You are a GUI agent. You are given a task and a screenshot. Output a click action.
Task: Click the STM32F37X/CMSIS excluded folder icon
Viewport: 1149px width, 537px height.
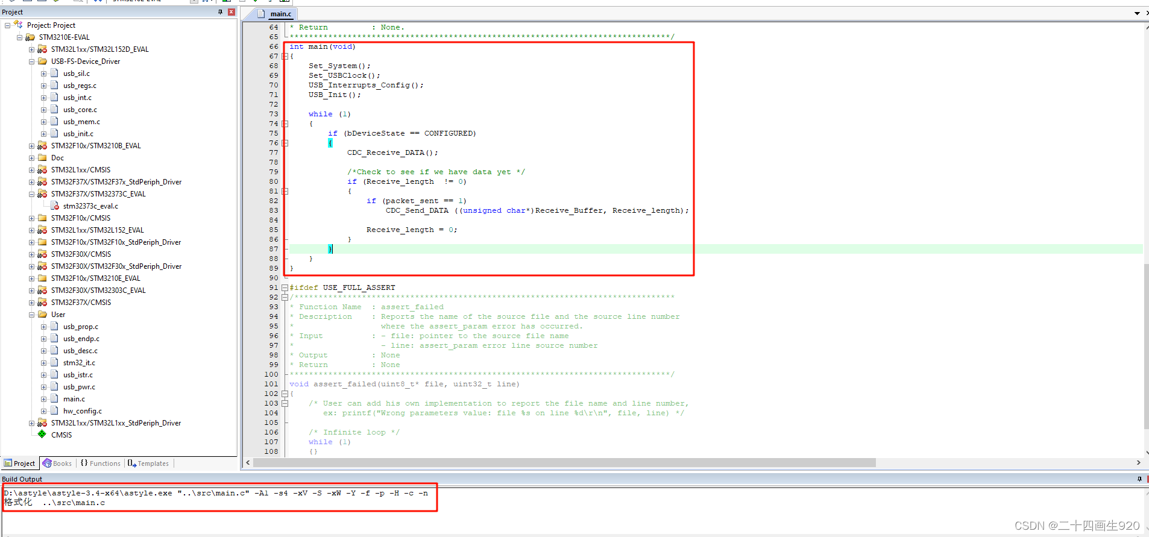[42, 302]
